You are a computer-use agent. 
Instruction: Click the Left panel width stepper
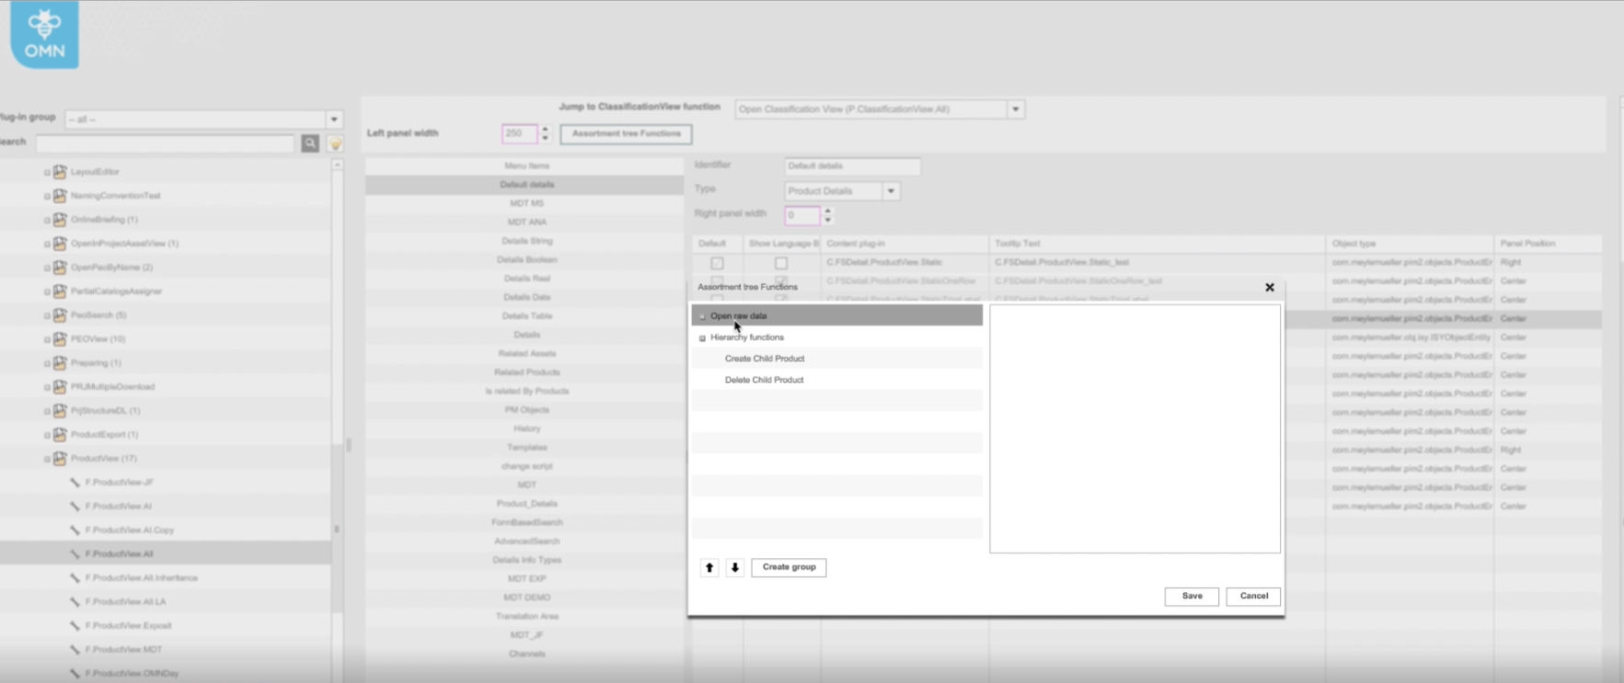(x=545, y=133)
